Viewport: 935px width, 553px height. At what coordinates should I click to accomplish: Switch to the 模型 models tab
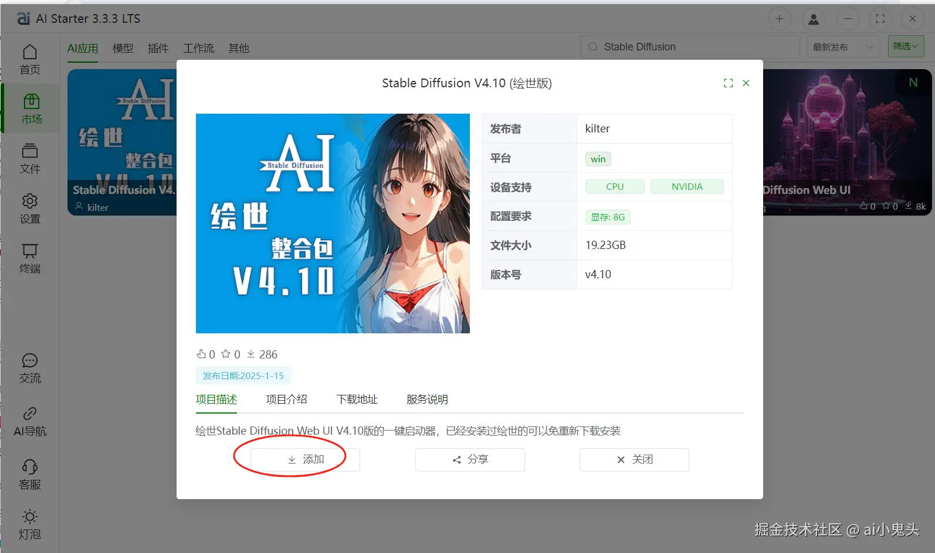point(123,48)
